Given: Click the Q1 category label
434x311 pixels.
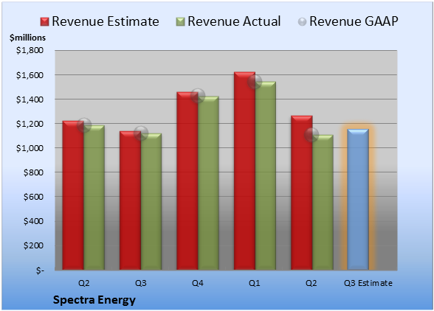Looking at the screenshot, I should [255, 283].
